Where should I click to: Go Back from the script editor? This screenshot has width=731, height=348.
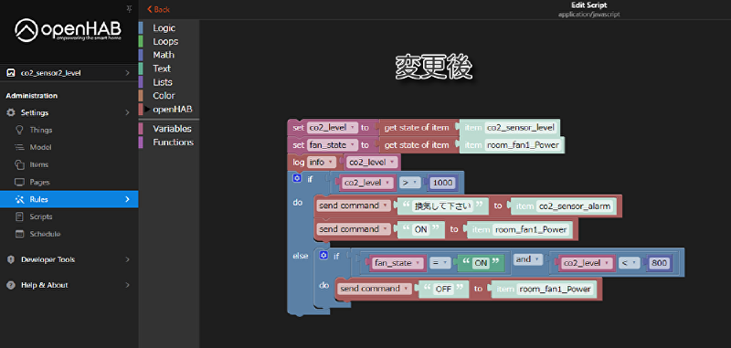(158, 9)
